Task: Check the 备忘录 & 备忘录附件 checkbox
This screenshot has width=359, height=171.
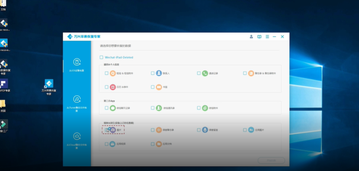Action: tap(245, 73)
